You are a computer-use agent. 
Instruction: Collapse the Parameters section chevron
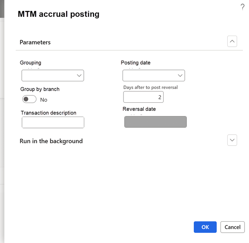[232, 41]
